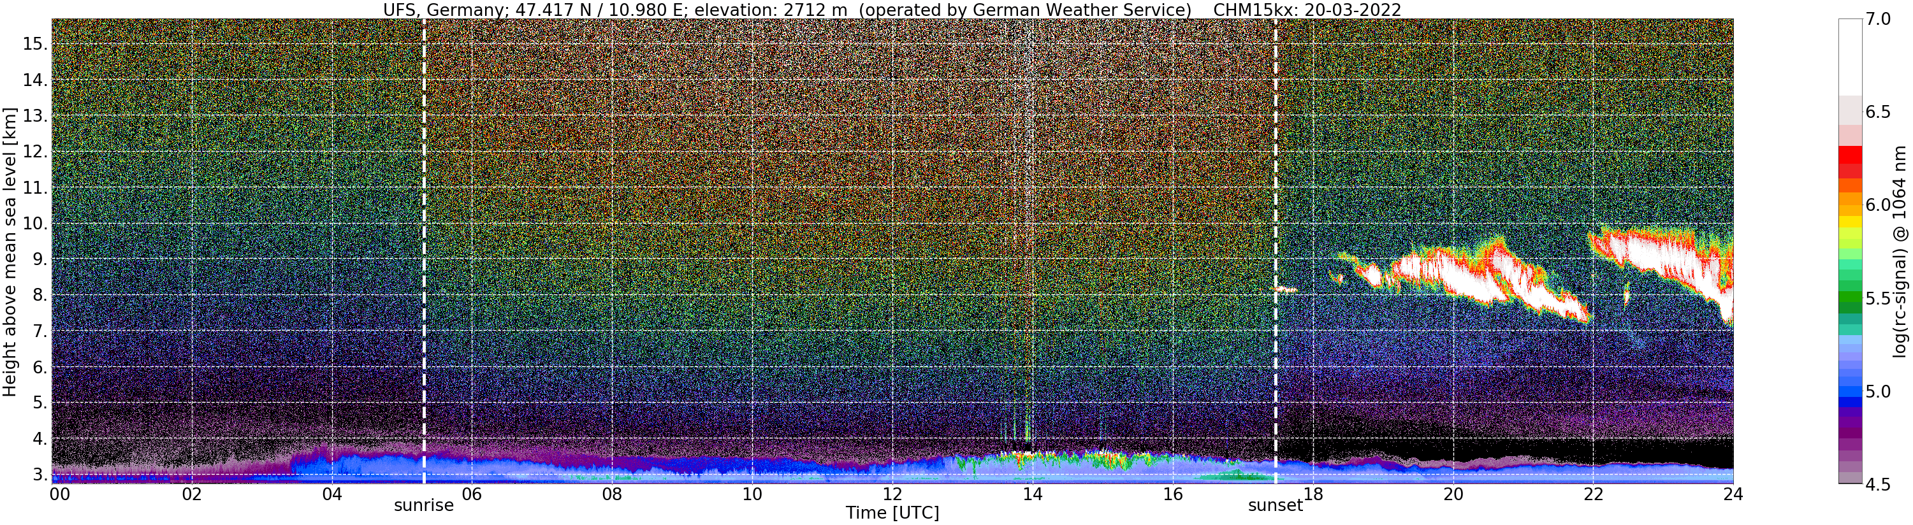Click the time tick '02'
Image resolution: width=1913 pixels, height=525 pixels.
[x=192, y=494]
